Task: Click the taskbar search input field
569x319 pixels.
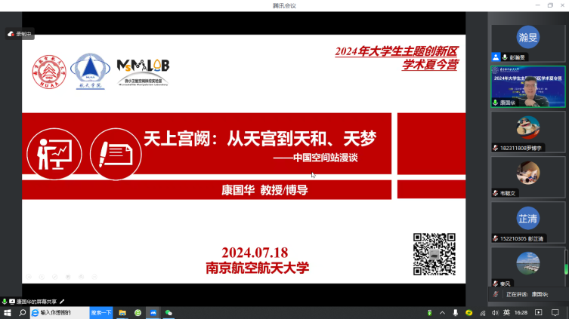Action: coord(62,312)
